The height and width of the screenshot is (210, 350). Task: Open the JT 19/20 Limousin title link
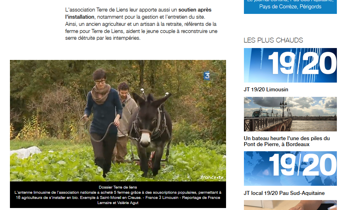click(x=266, y=89)
